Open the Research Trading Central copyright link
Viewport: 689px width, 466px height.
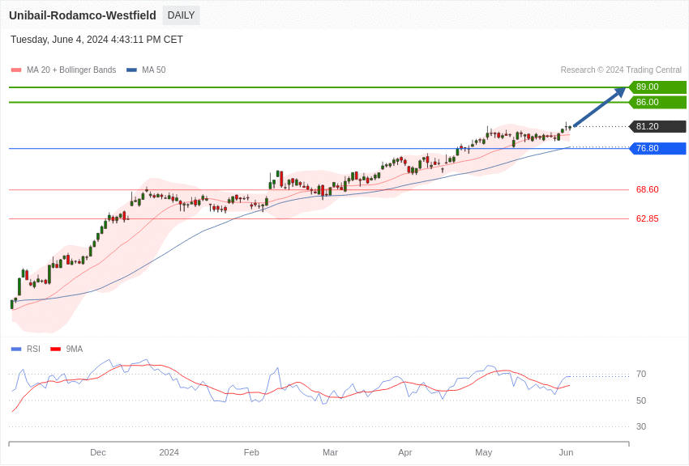coord(621,70)
